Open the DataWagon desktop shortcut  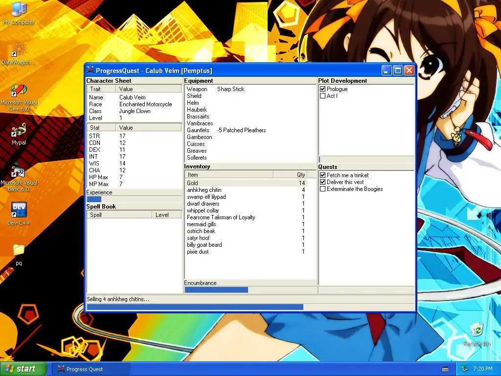click(x=19, y=54)
